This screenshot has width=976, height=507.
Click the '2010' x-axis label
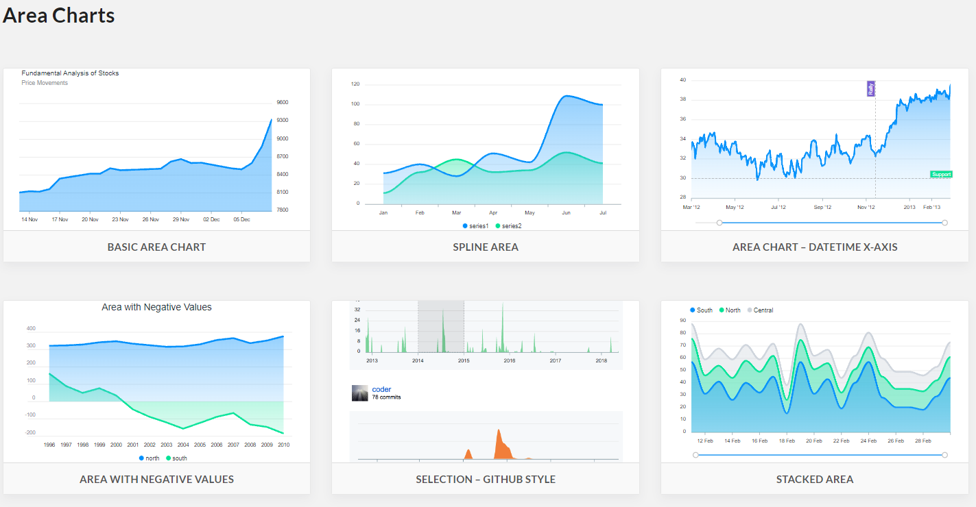283,445
